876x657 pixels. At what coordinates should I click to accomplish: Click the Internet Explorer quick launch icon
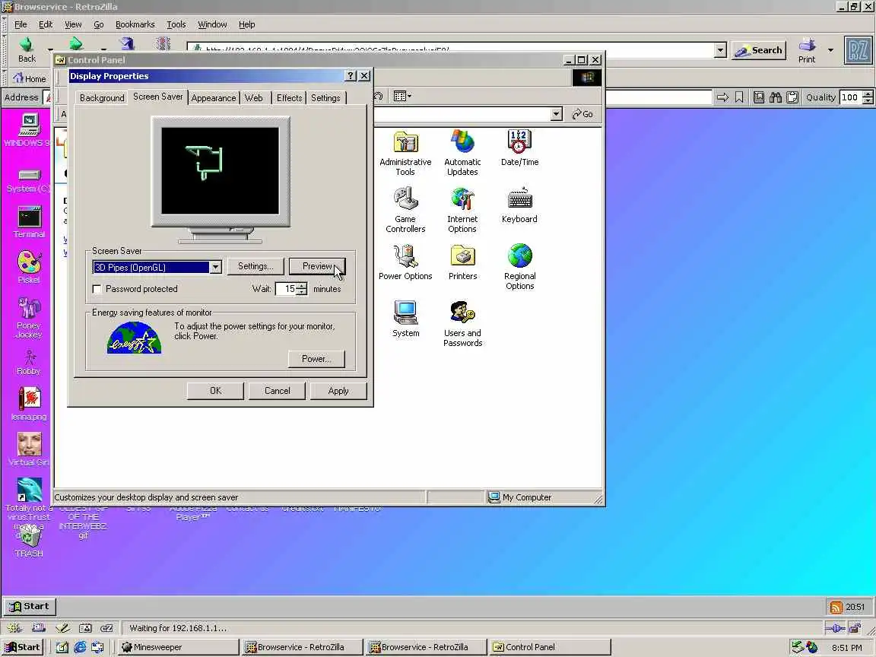80,648
